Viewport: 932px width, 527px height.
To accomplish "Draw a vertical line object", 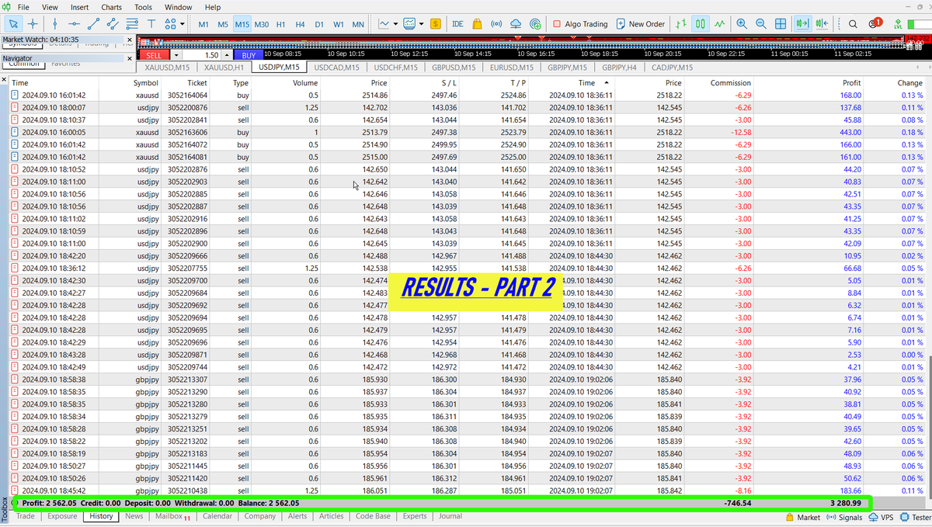I will (x=54, y=24).
